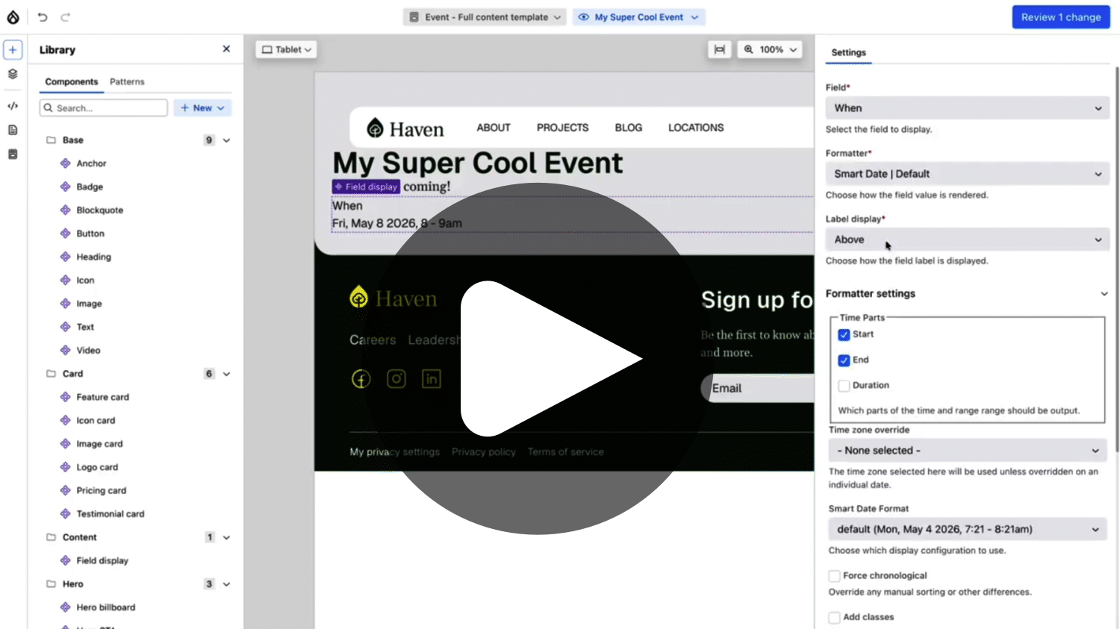Click the plus add icon in sidebar

[x=13, y=49]
